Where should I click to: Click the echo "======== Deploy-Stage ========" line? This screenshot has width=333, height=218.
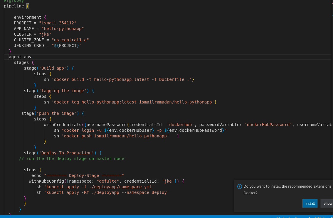point(78,176)
